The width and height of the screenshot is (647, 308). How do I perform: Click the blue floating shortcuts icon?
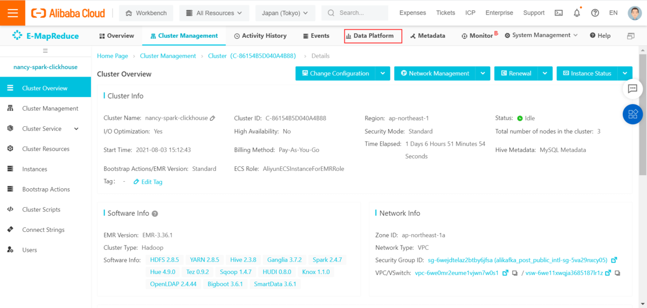pos(633,114)
